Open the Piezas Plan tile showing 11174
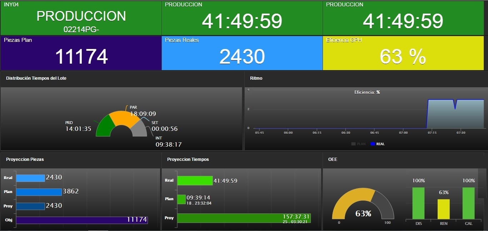The height and width of the screenshot is (231, 488). [x=81, y=53]
